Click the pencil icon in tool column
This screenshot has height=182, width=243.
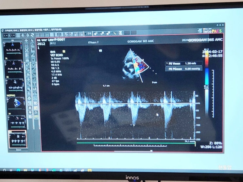(x=36, y=113)
